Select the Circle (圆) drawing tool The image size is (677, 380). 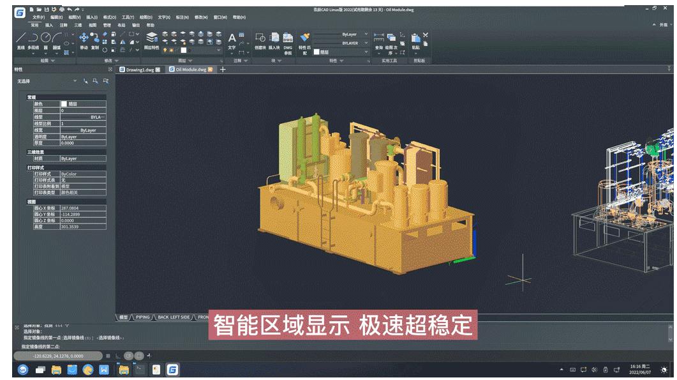(x=45, y=38)
